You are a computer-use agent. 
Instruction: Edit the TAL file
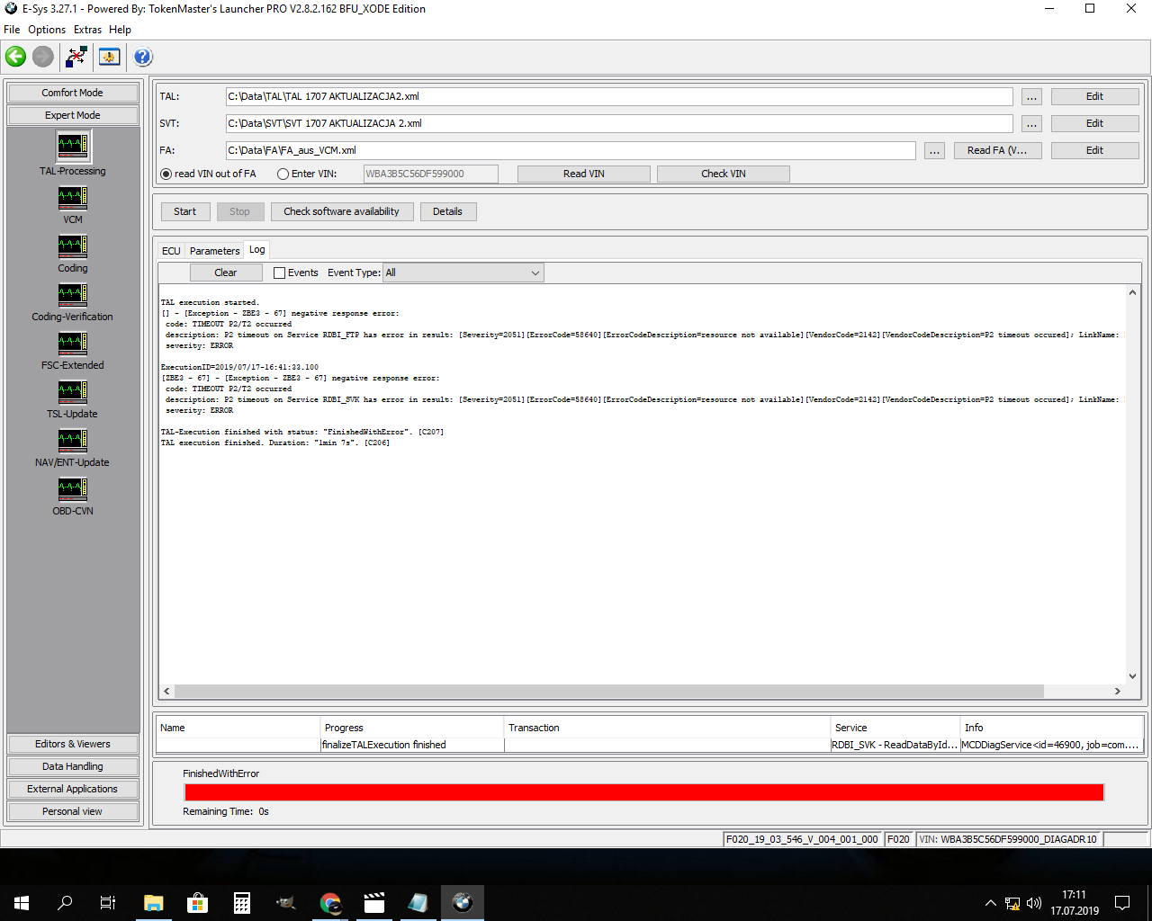pyautogui.click(x=1094, y=96)
